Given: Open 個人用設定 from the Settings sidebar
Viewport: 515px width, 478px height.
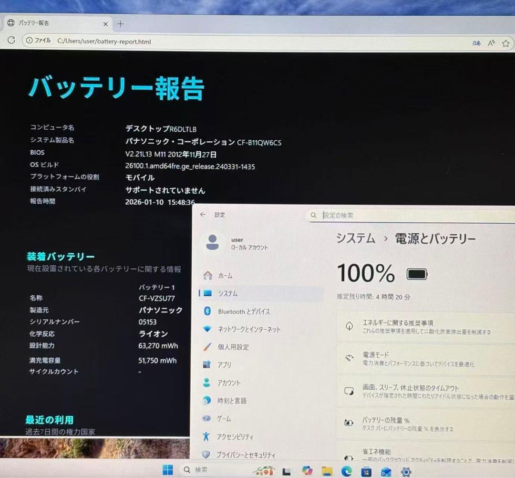Looking at the screenshot, I should 235,347.
